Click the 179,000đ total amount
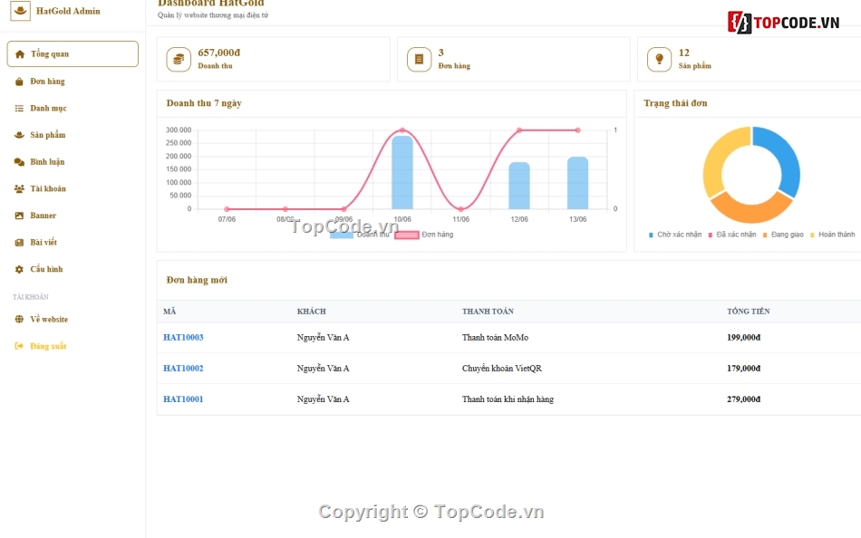 click(743, 369)
